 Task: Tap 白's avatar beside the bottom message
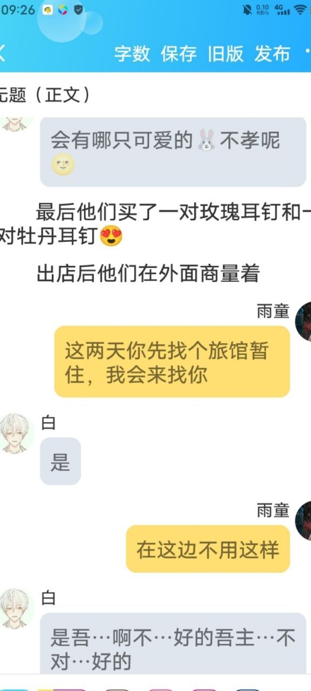click(x=16, y=608)
